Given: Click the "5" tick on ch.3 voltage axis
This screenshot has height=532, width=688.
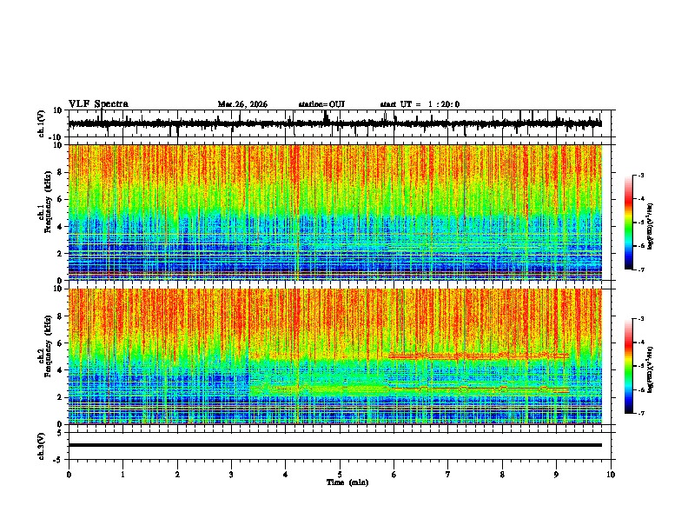Looking at the screenshot, I should coord(60,433).
